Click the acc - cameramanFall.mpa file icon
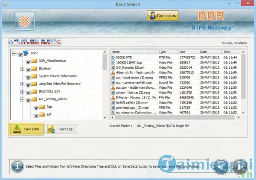 113,83
